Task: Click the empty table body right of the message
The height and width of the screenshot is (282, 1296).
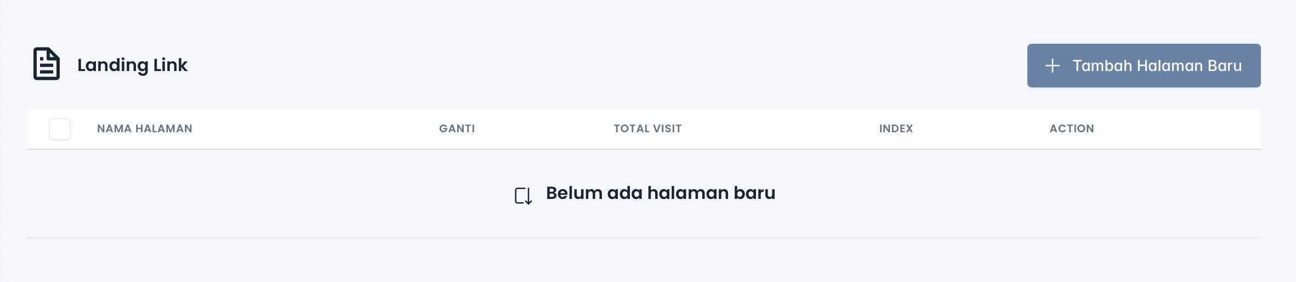Action: point(1014,193)
